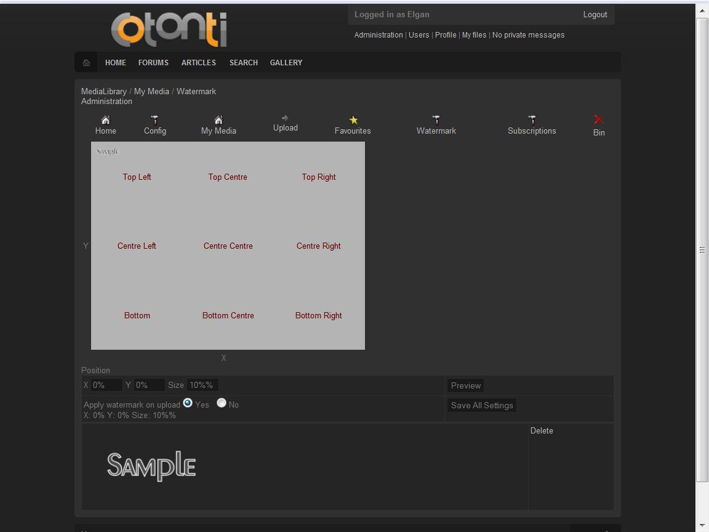This screenshot has width=709, height=532.
Task: Select No for apply watermark on upload
Action: pos(222,403)
